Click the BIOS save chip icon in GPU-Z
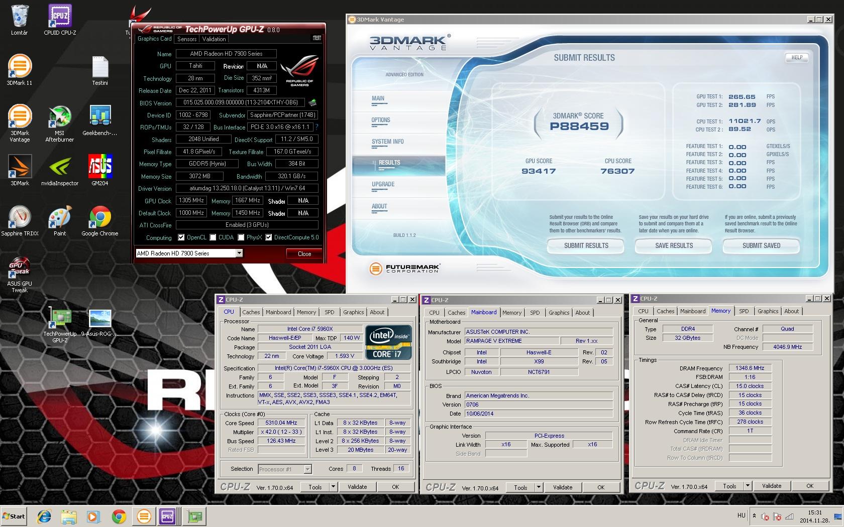This screenshot has height=527, width=844. pos(312,102)
